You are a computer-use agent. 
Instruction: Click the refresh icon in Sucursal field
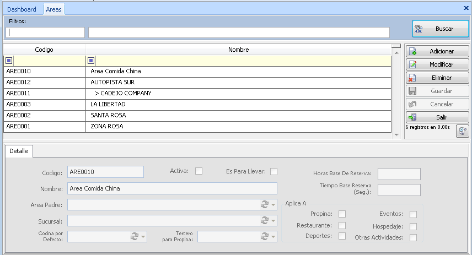265,221
